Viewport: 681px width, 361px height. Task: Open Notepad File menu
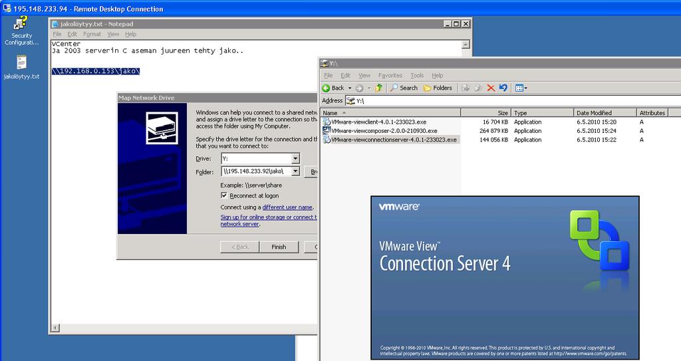coord(57,34)
